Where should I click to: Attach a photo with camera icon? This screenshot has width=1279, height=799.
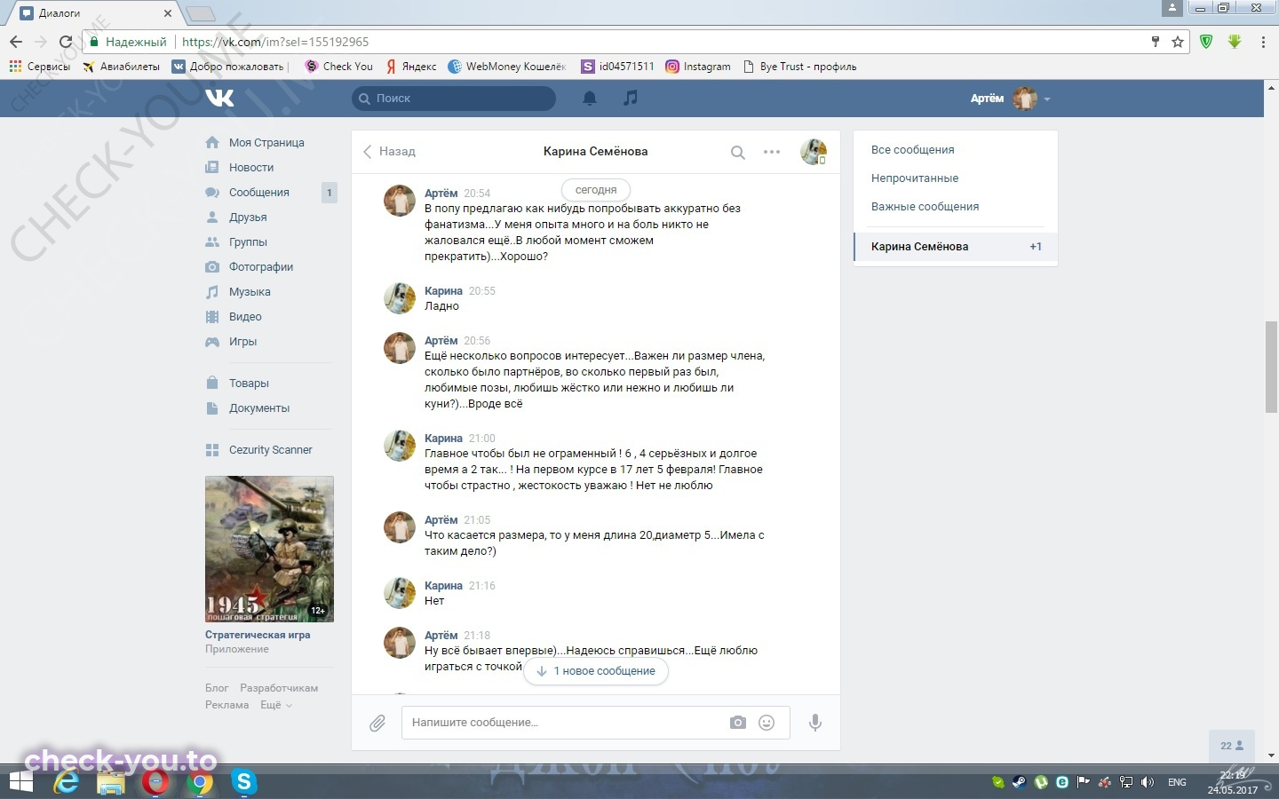[738, 723]
